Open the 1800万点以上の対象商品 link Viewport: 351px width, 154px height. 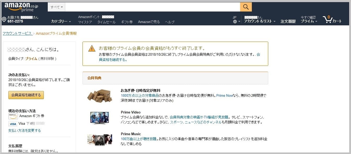[x=140, y=96]
